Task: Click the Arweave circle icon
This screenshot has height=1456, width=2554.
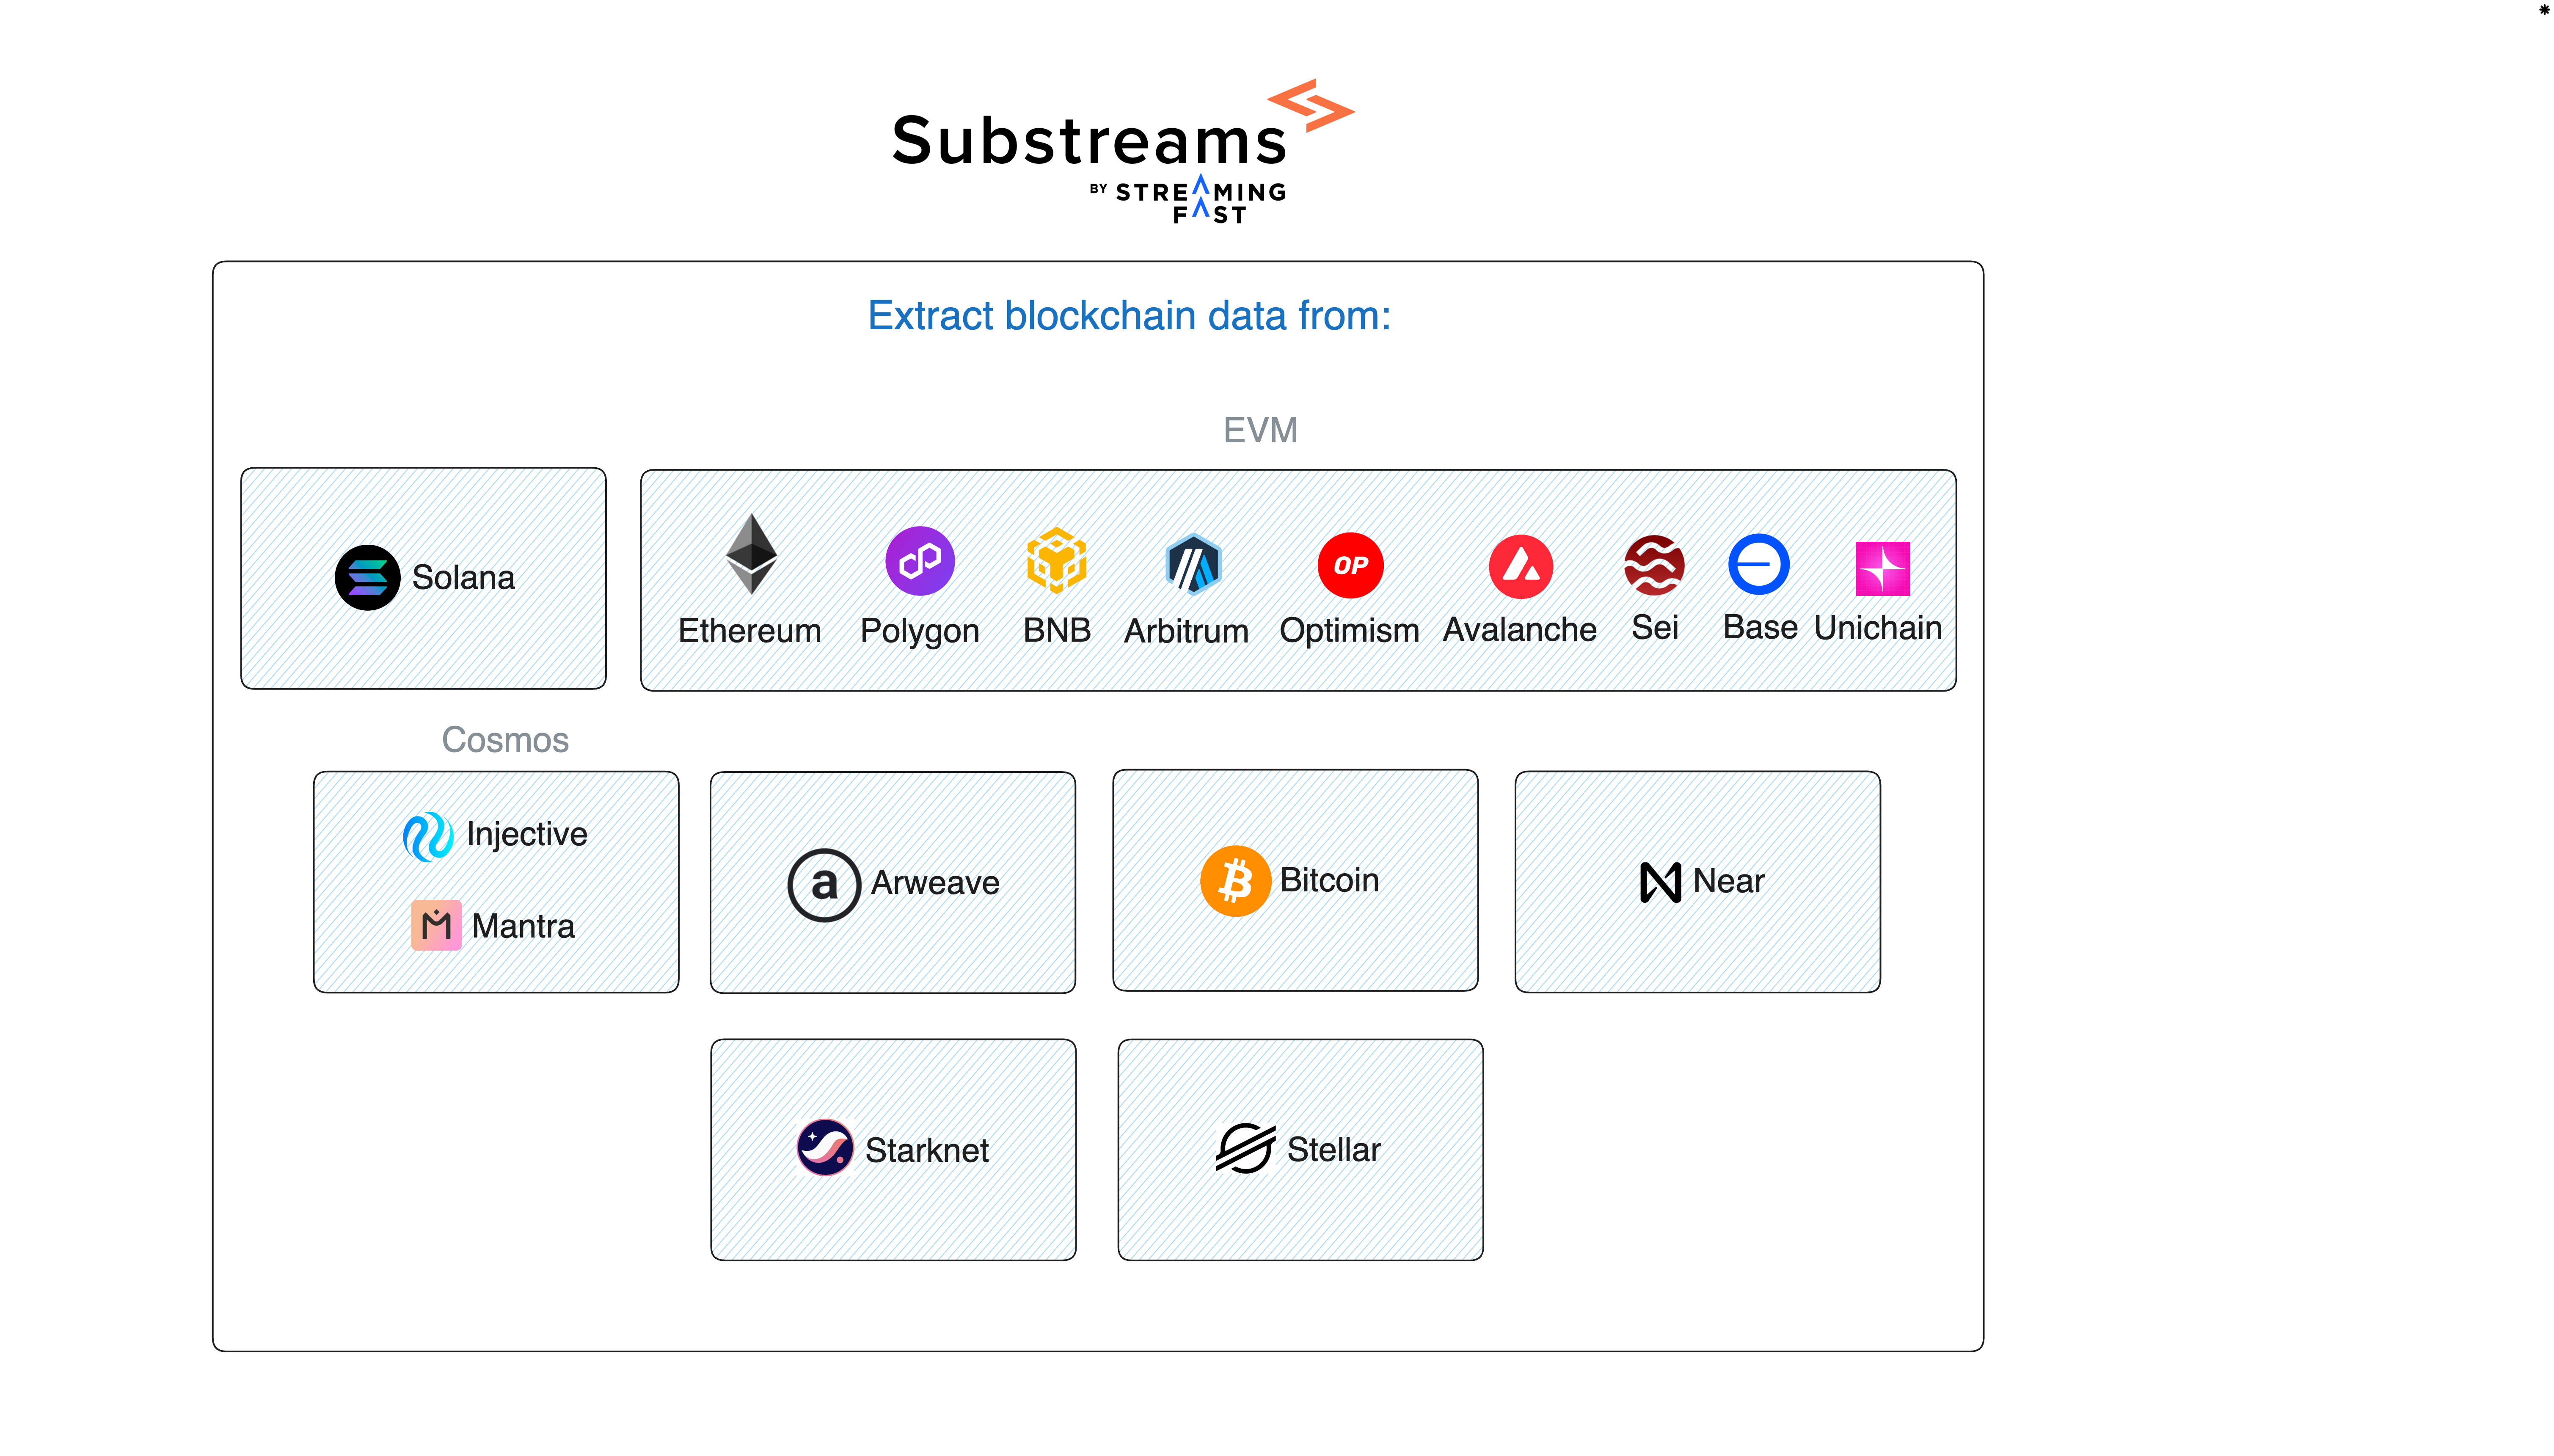Action: tap(824, 884)
